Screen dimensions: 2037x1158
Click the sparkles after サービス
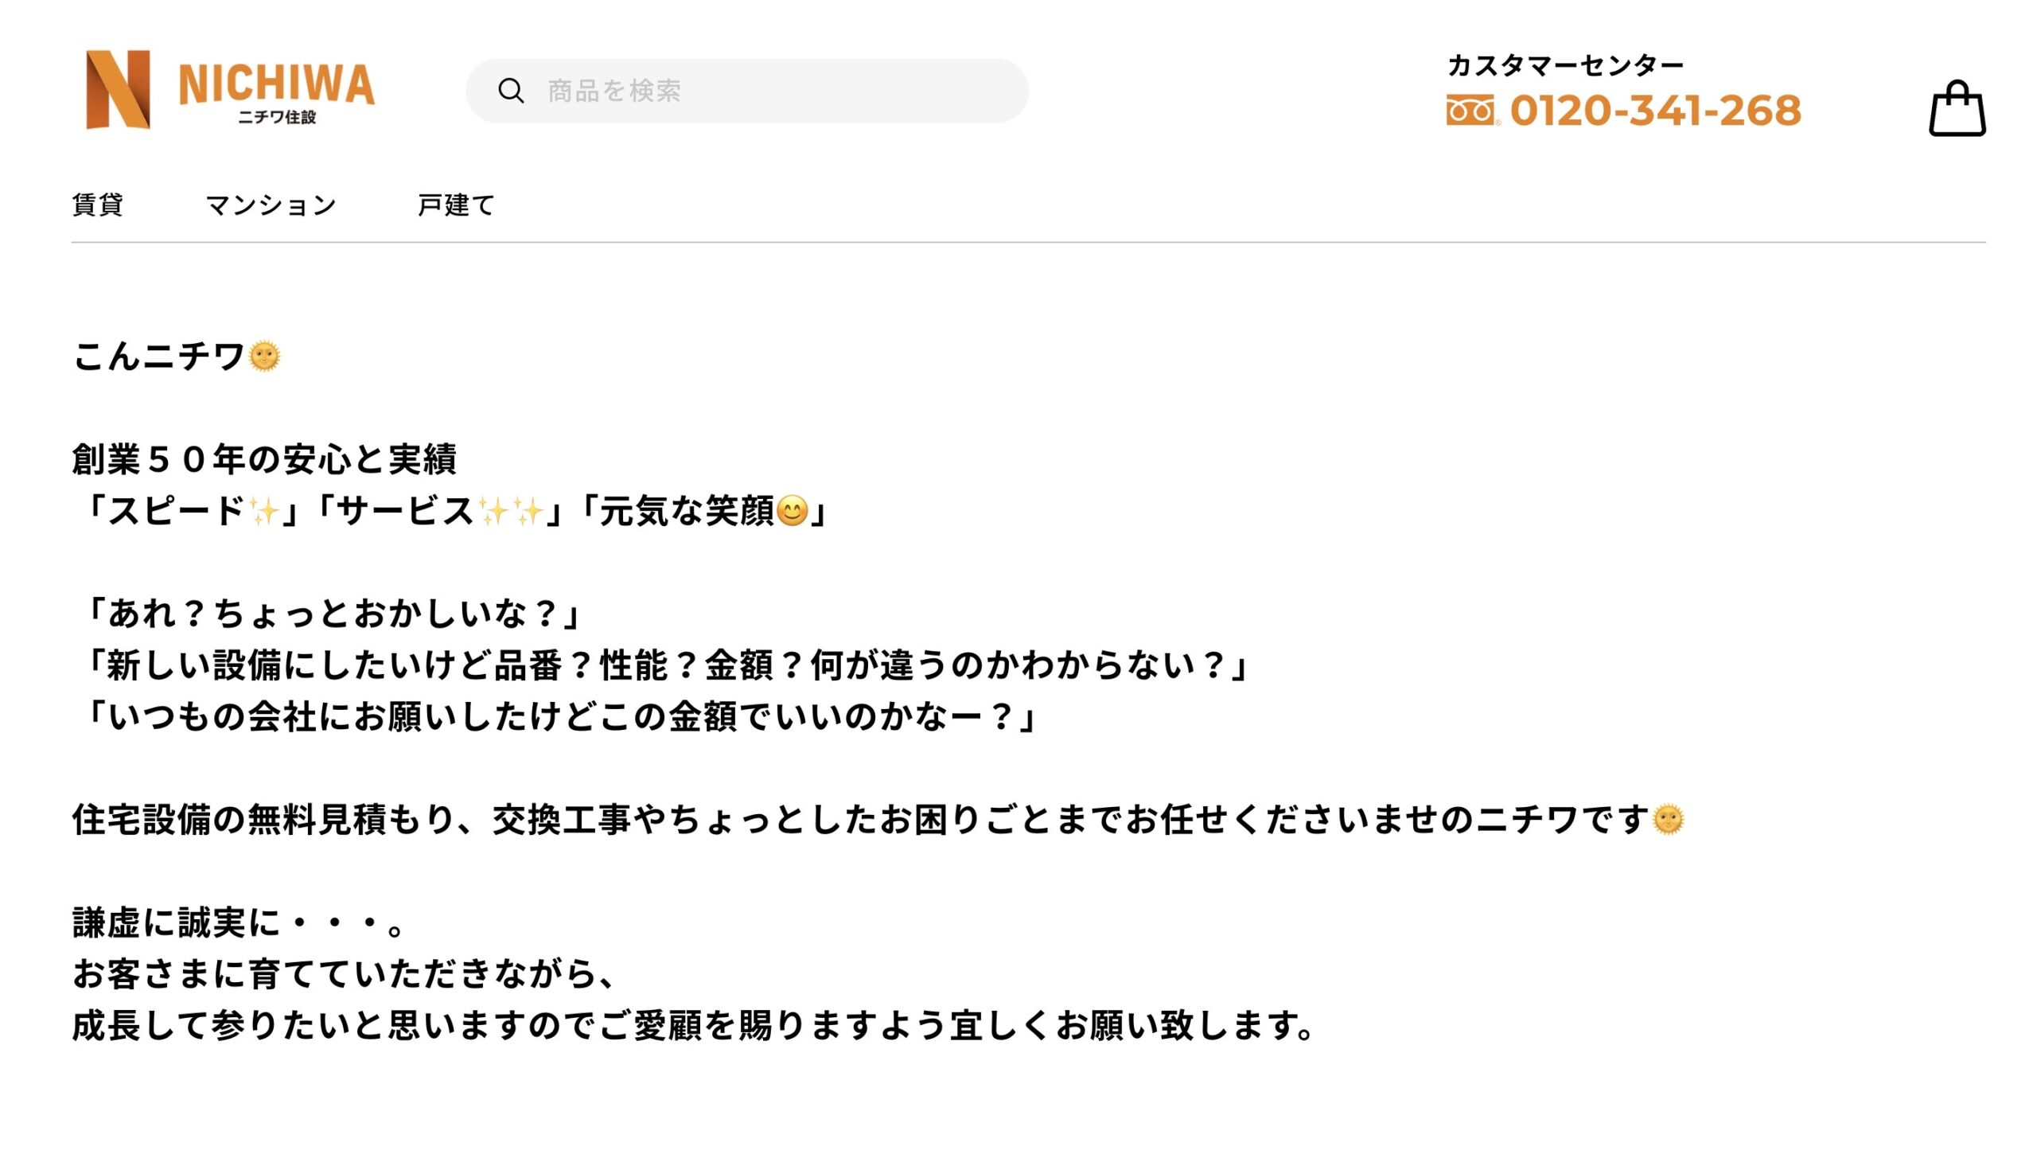[512, 511]
